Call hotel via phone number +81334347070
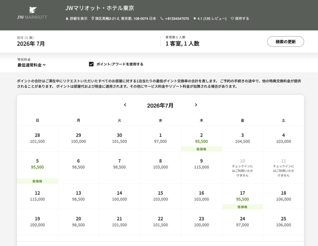 pos(177,19)
